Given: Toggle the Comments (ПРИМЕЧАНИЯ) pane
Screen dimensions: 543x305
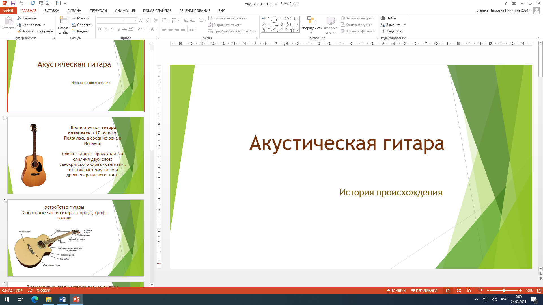Looking at the screenshot, I should click(x=424, y=291).
